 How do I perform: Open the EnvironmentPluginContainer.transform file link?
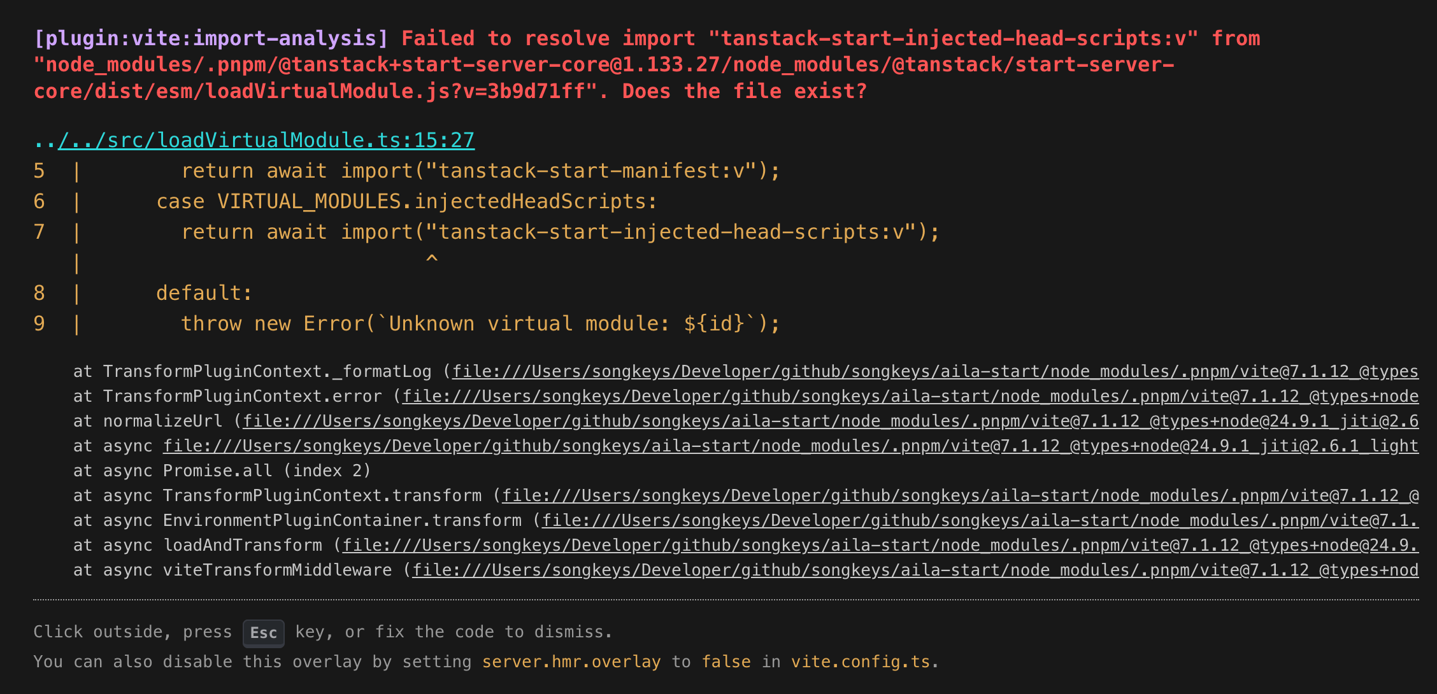980,520
